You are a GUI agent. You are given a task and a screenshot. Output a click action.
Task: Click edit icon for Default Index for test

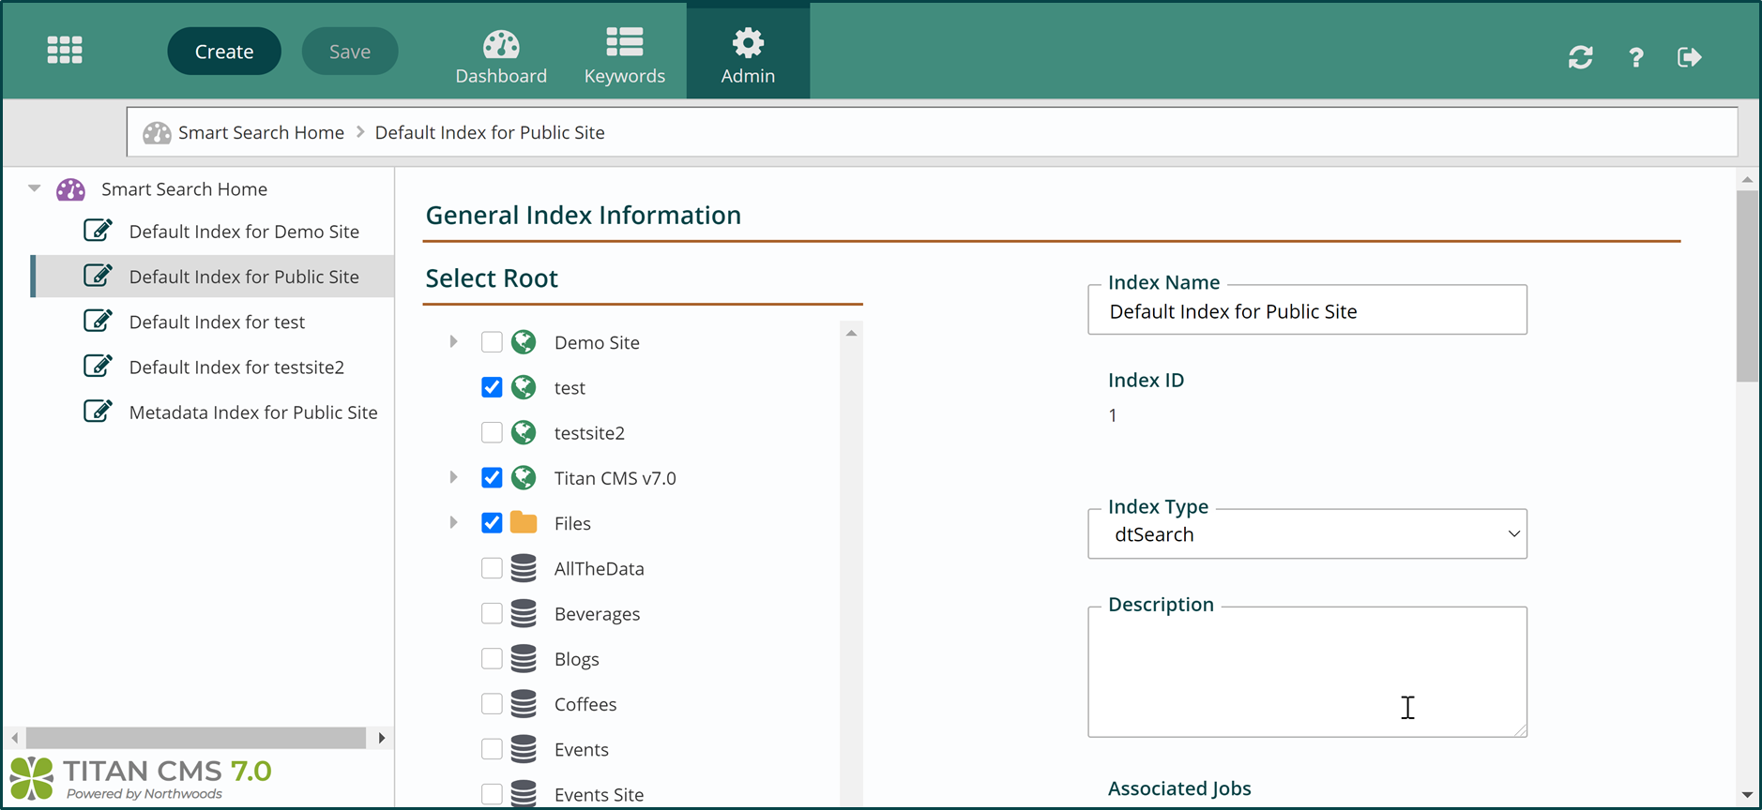pos(98,321)
